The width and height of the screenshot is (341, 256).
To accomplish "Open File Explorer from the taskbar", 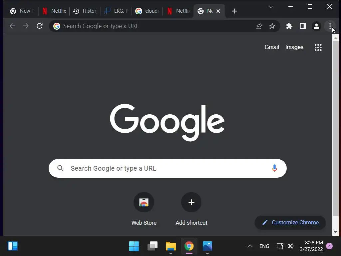I will pyautogui.click(x=171, y=246).
